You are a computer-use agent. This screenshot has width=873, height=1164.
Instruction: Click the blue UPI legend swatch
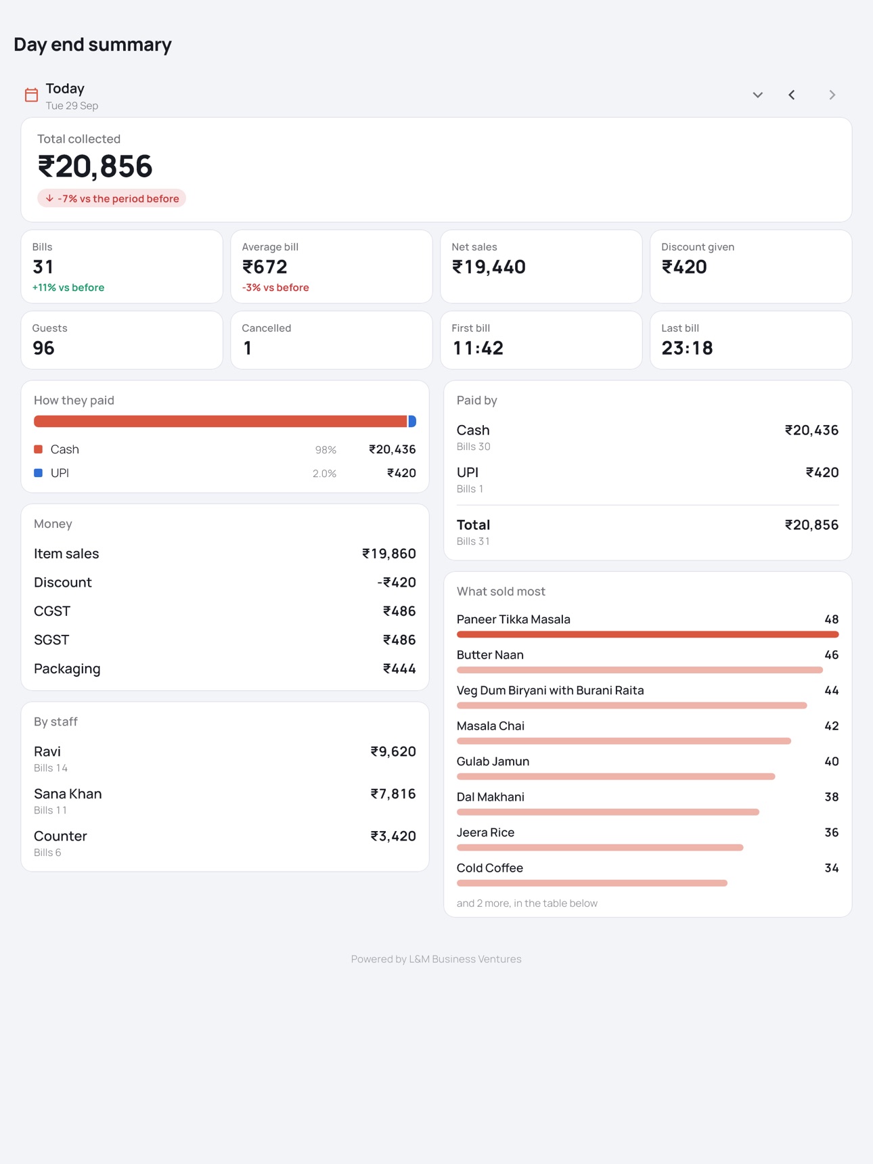(x=39, y=473)
